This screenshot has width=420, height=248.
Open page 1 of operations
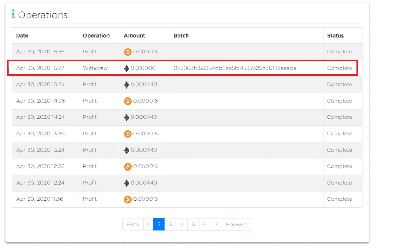pyautogui.click(x=148, y=224)
